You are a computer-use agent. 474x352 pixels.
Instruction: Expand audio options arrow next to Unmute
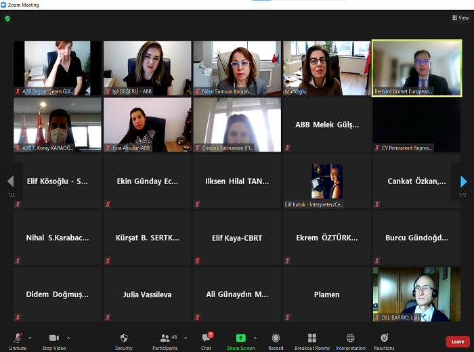[31, 337]
